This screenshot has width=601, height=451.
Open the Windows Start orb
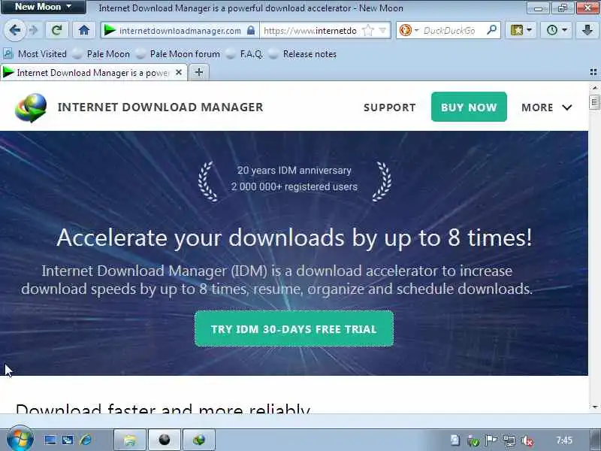pos(20,439)
